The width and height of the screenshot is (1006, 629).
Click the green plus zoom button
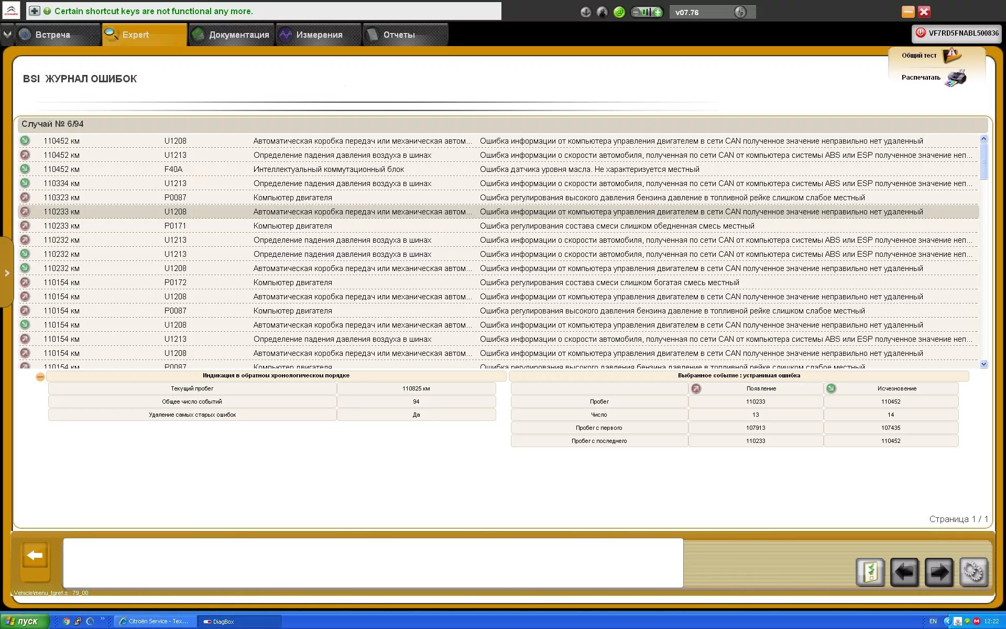coord(658,12)
